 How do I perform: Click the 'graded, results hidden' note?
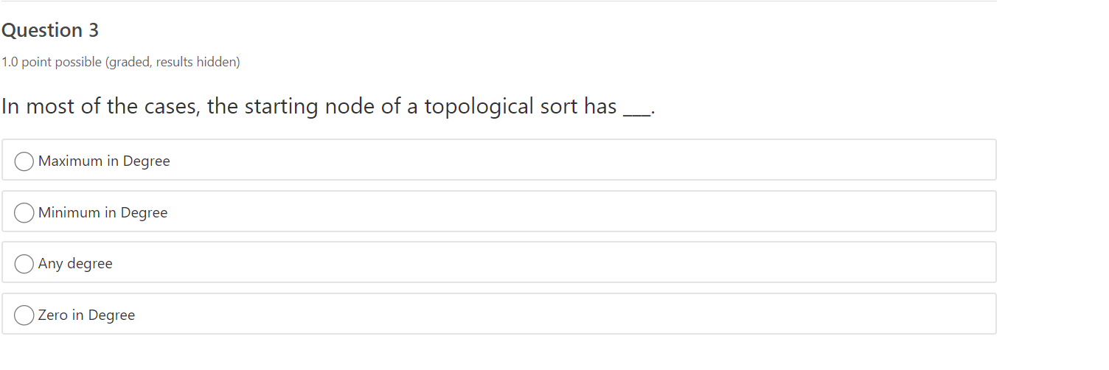pos(173,63)
